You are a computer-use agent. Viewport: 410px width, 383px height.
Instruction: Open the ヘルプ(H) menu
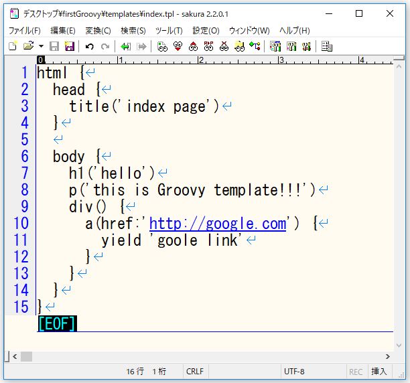[294, 31]
